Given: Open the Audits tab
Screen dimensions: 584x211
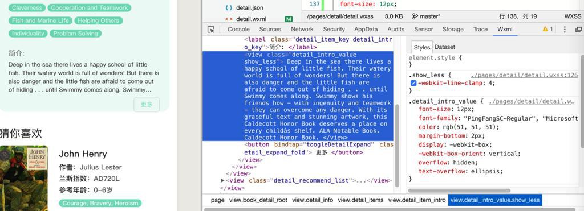Looking at the screenshot, I should pyautogui.click(x=396, y=30).
